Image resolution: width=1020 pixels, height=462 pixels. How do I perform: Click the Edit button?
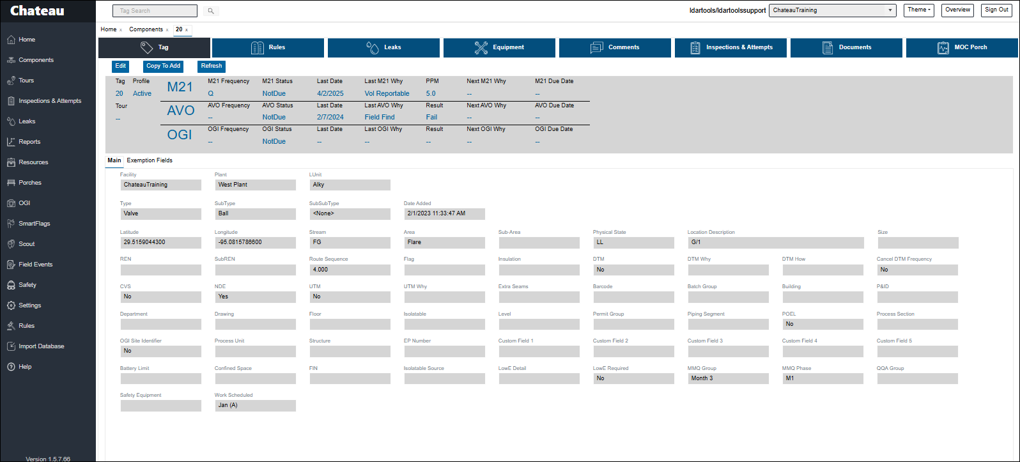(x=120, y=66)
